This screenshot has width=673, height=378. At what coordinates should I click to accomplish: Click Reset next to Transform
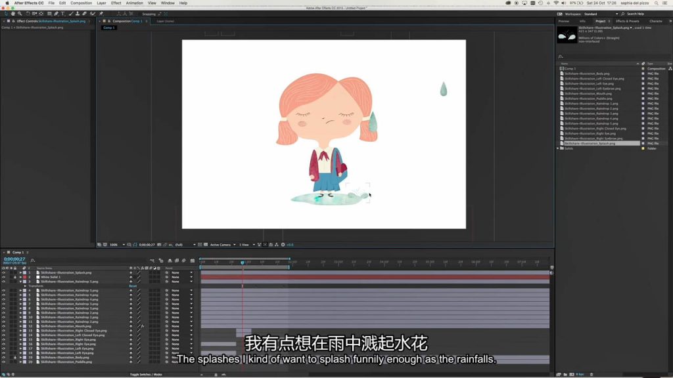coord(133,286)
